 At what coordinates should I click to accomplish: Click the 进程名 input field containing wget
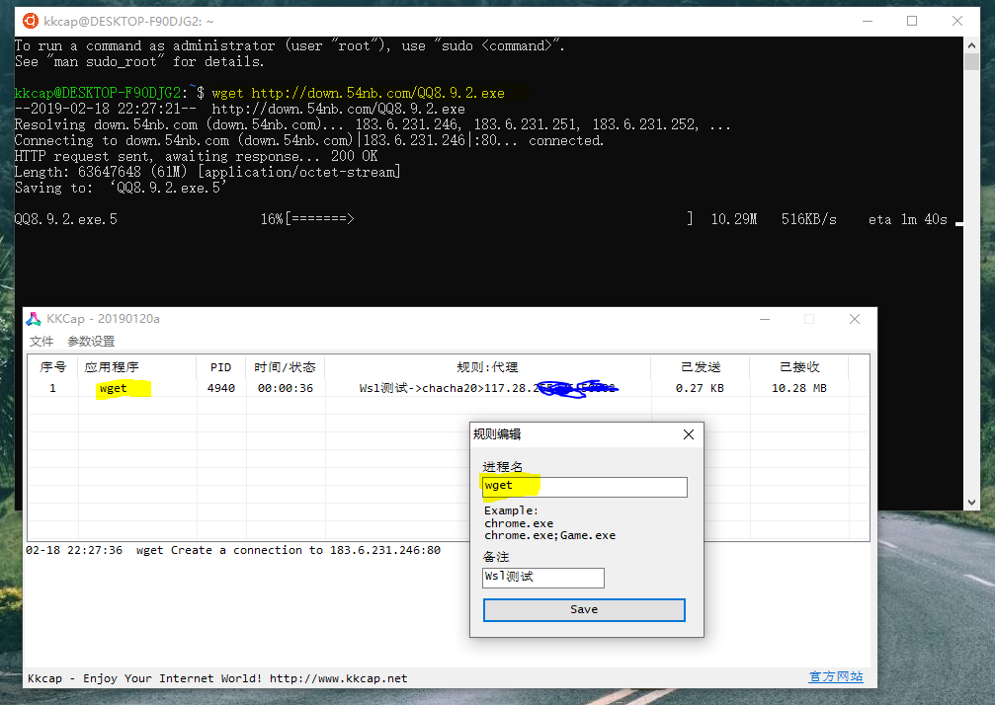click(x=584, y=487)
